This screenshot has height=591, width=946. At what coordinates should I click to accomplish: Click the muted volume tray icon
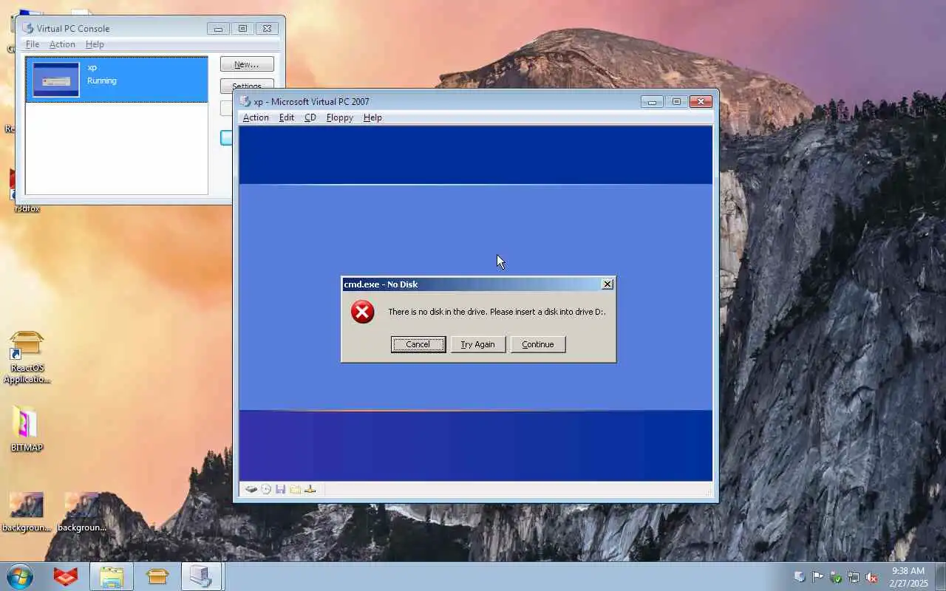[871, 577]
